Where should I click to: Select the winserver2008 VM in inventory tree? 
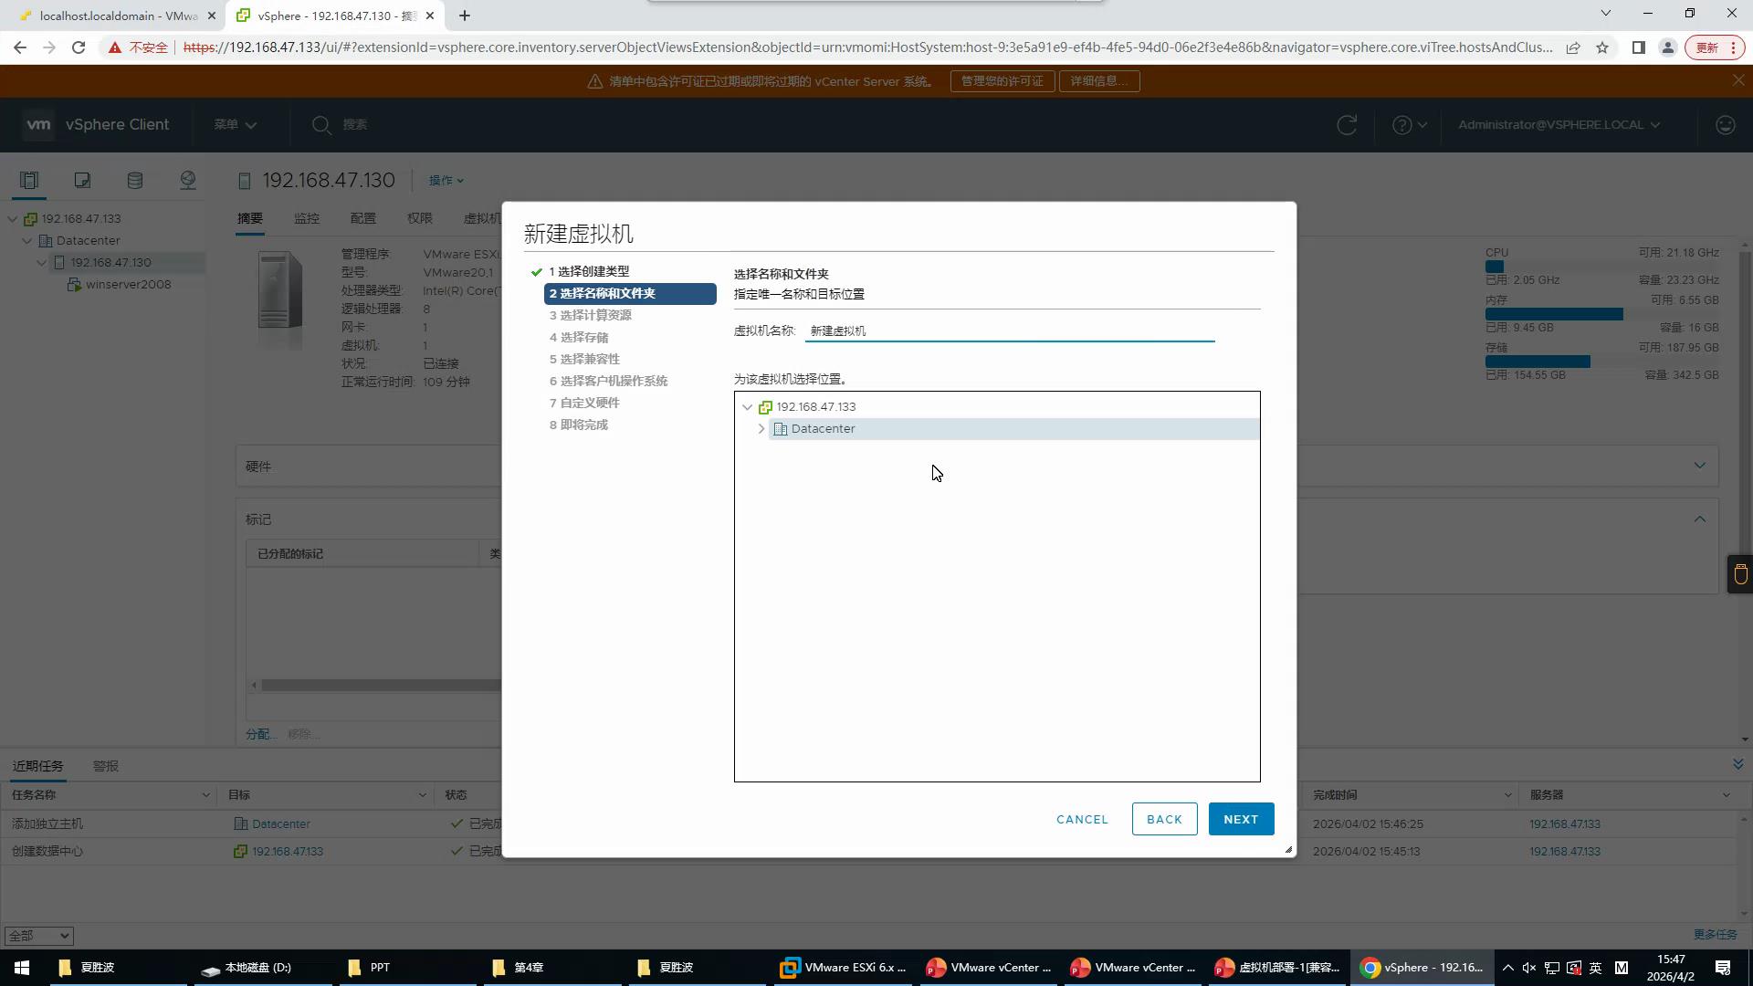(128, 284)
